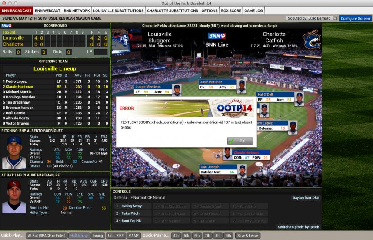Click Hal O'Dell player portrait
373x240 pixels.
click(299, 99)
